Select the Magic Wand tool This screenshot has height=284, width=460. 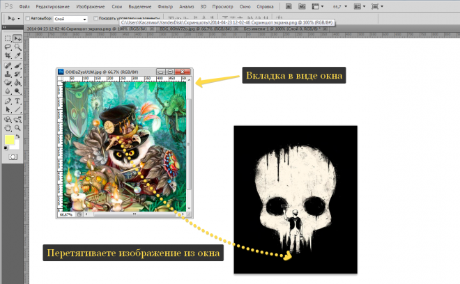tap(17, 47)
